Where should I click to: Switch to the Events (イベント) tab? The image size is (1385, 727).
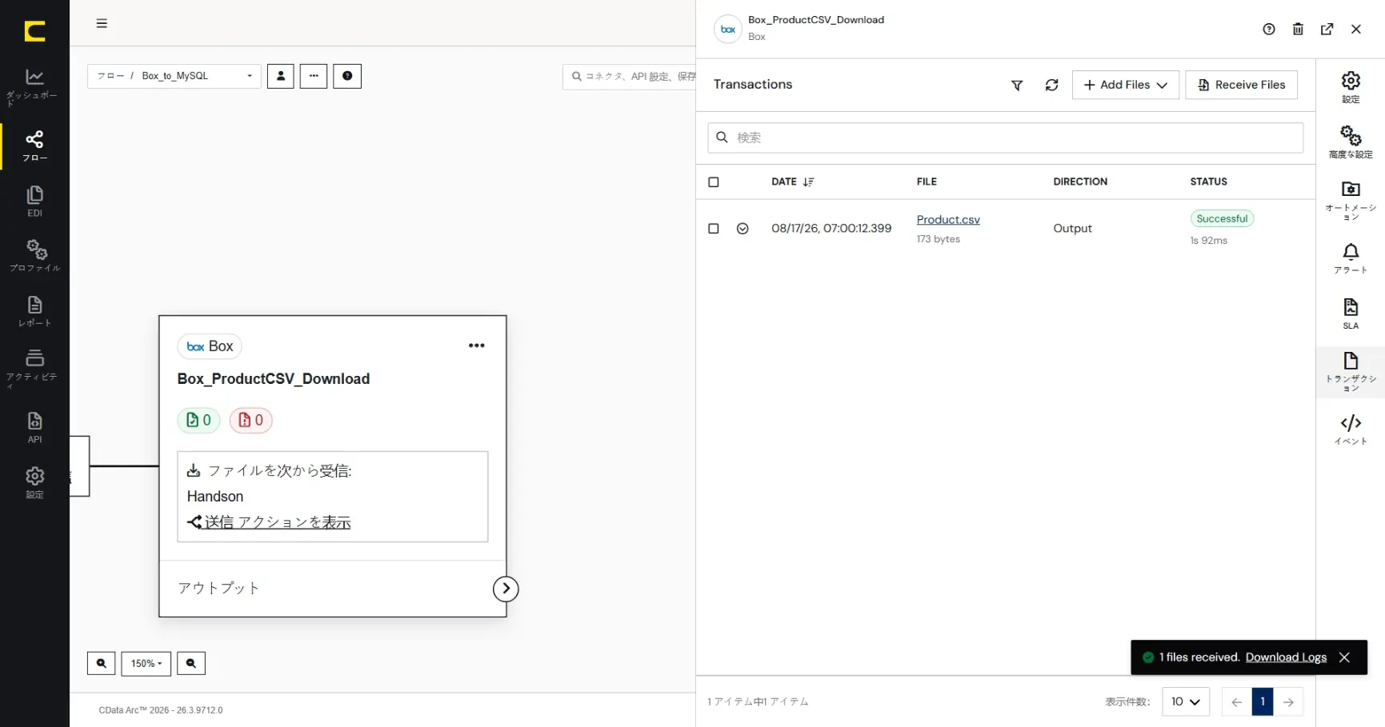point(1351,429)
